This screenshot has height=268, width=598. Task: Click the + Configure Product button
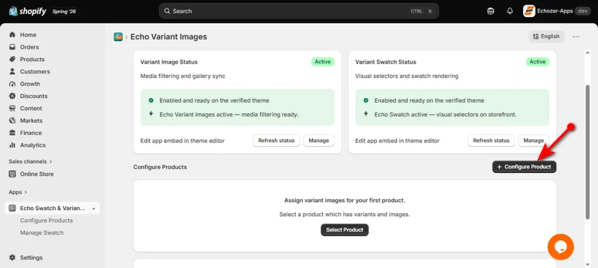click(x=524, y=166)
